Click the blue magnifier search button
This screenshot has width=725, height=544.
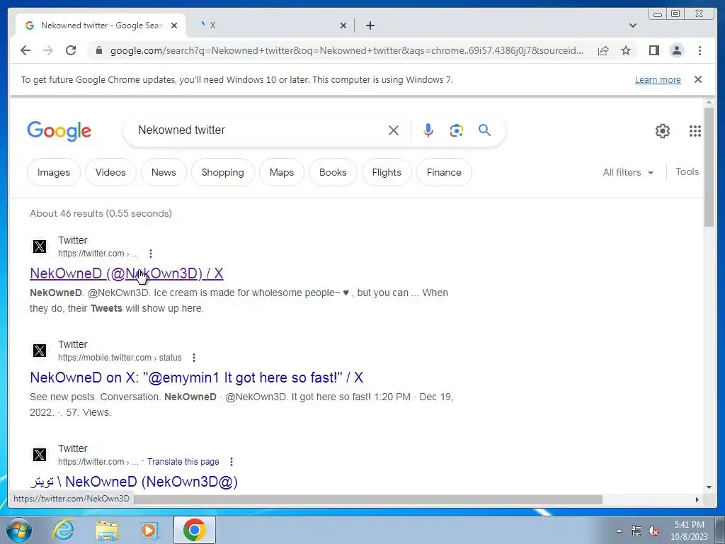point(484,130)
